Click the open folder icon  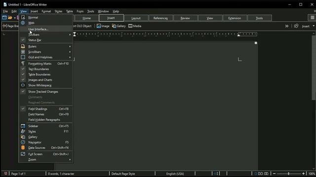(10, 18)
